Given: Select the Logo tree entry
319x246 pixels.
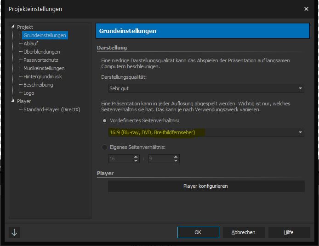Looking at the screenshot, I should tap(29, 93).
